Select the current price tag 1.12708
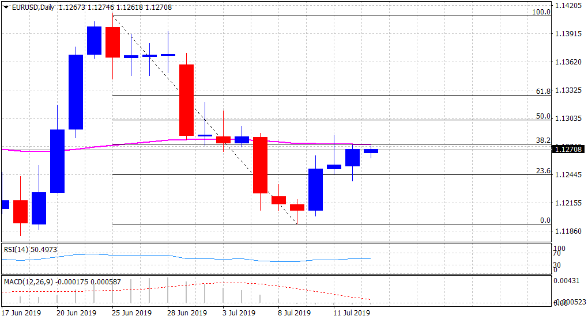This screenshot has width=588, height=320. click(x=569, y=150)
